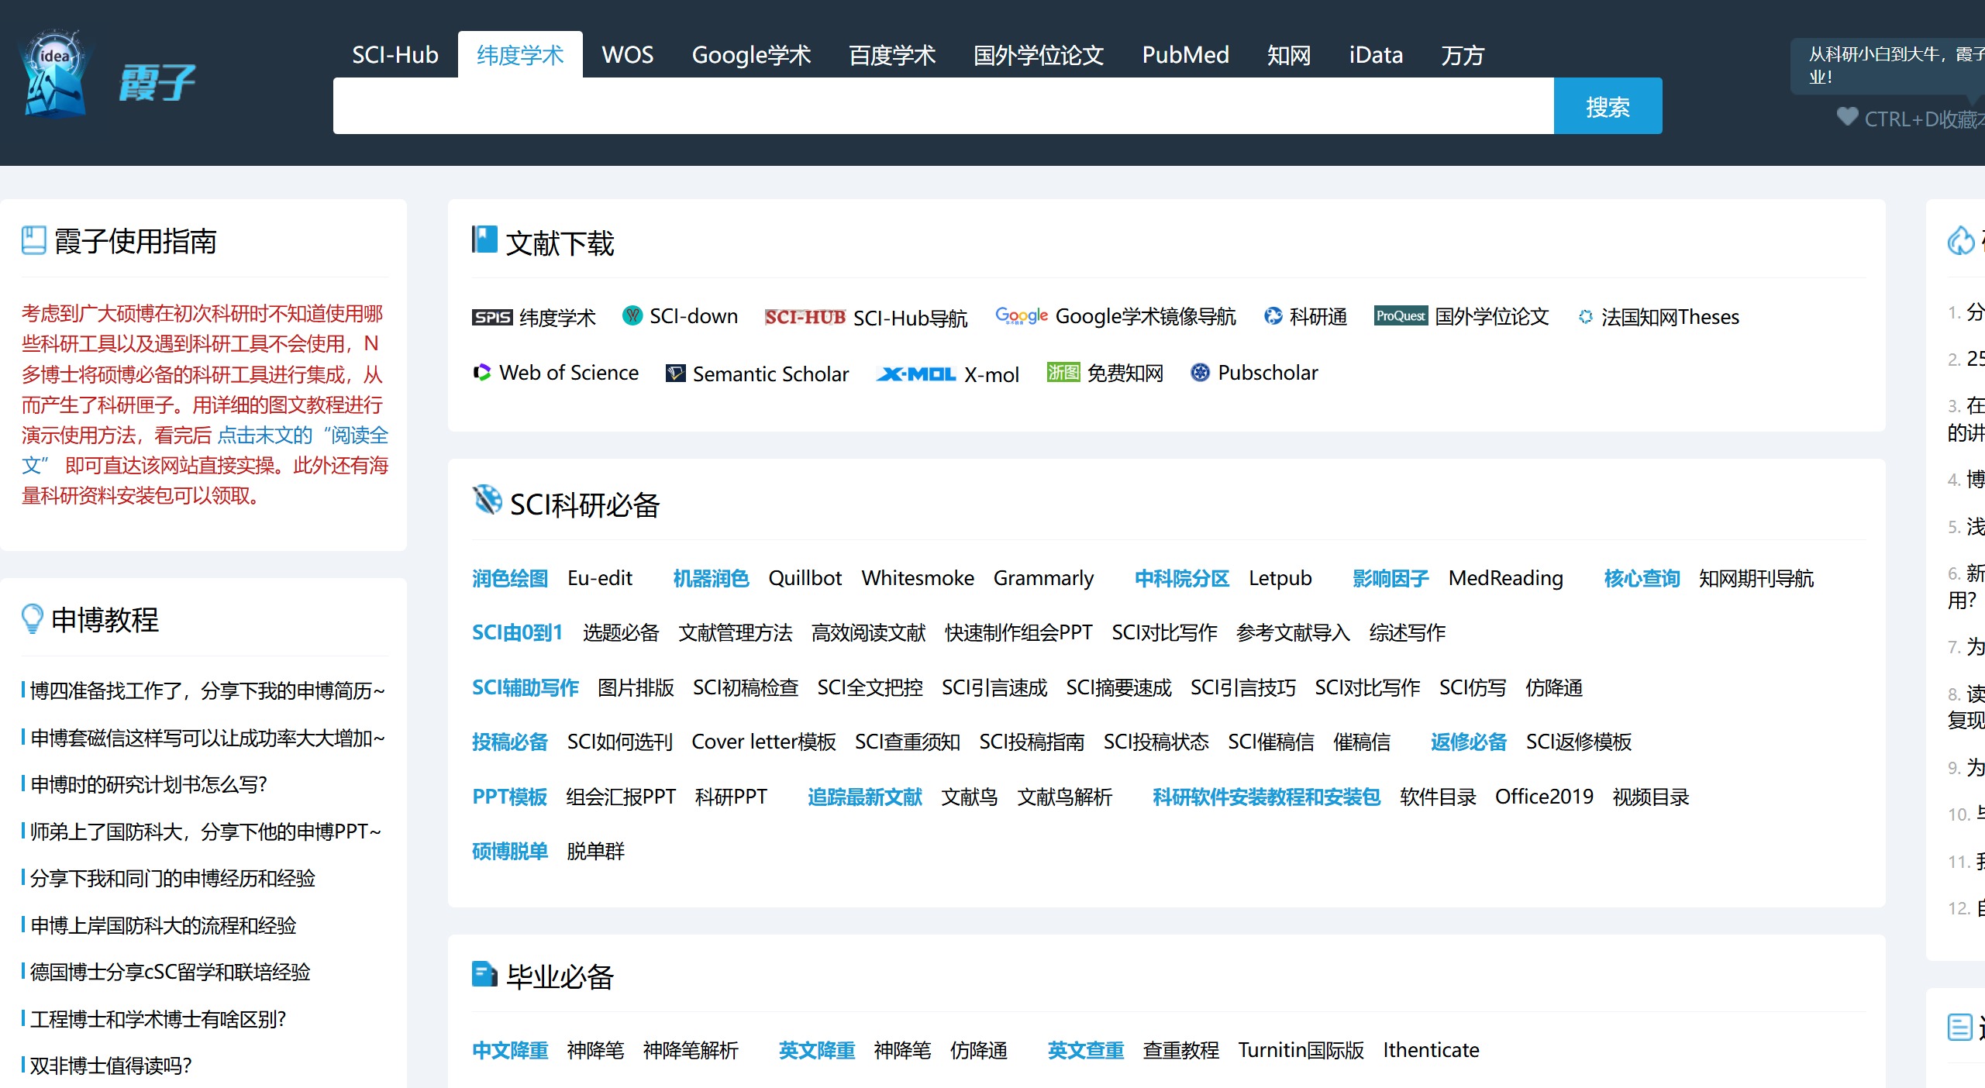Click the Google logo for 学术镜像导航
1985x1088 pixels.
point(1022,315)
